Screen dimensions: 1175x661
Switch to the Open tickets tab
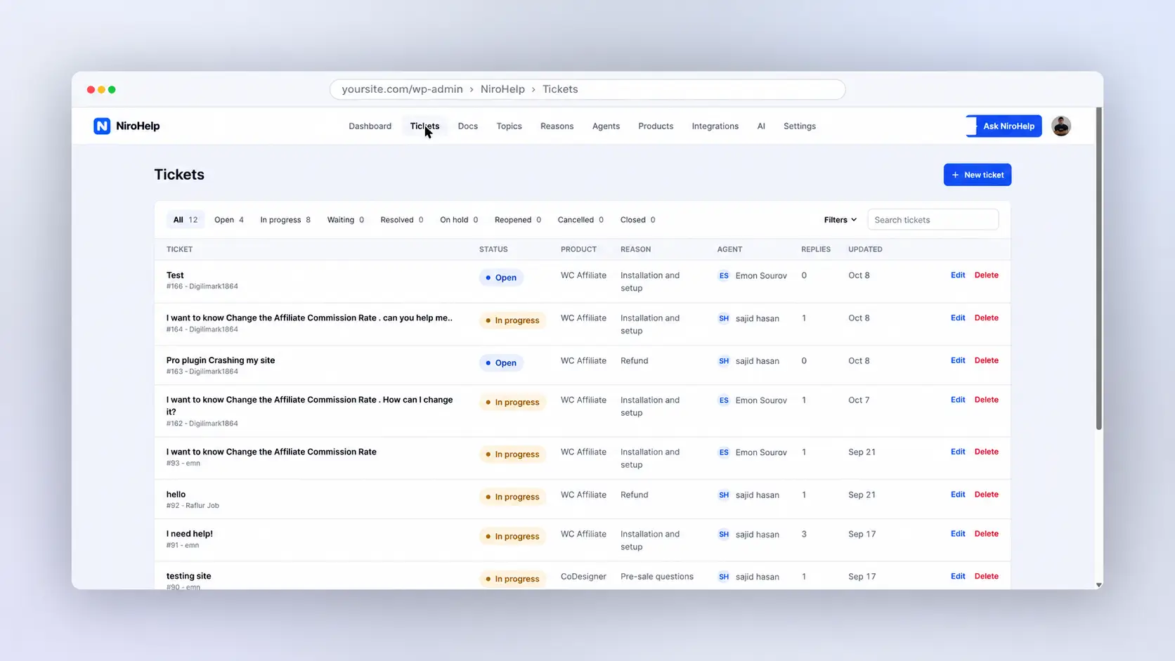click(229, 220)
